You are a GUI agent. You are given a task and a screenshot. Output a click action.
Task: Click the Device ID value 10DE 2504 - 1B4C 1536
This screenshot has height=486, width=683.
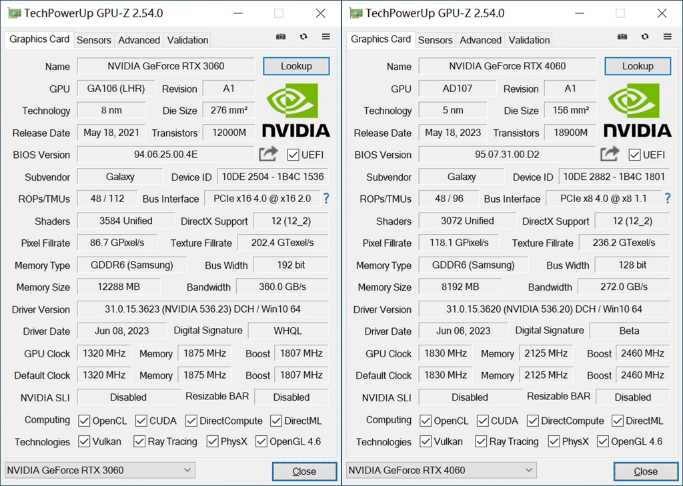273,177
